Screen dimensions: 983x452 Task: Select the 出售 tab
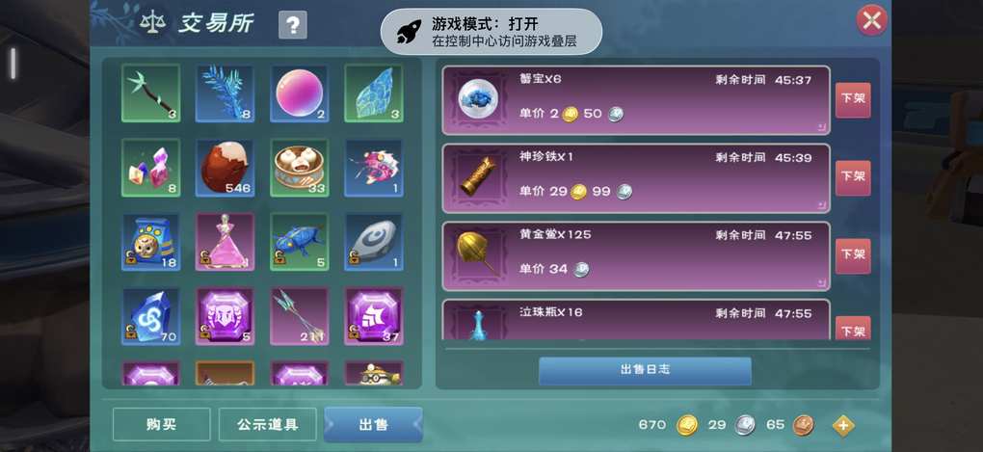click(x=373, y=424)
